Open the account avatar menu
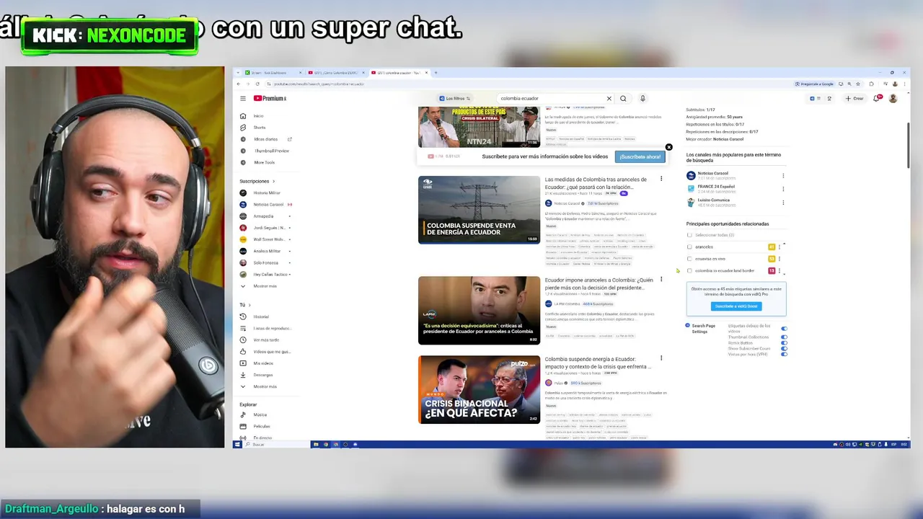This screenshot has width=923, height=519. pos(893,98)
